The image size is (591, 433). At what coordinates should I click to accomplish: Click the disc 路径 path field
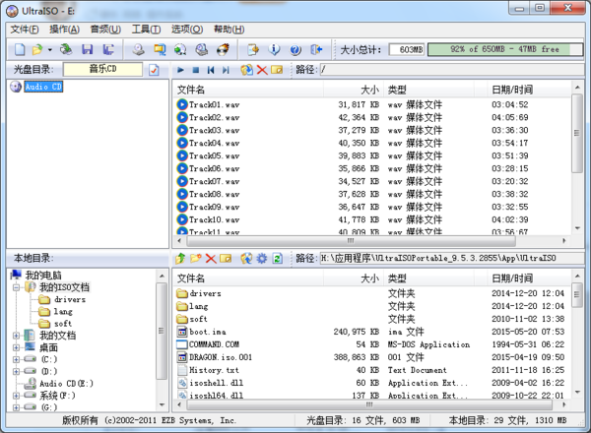point(452,69)
